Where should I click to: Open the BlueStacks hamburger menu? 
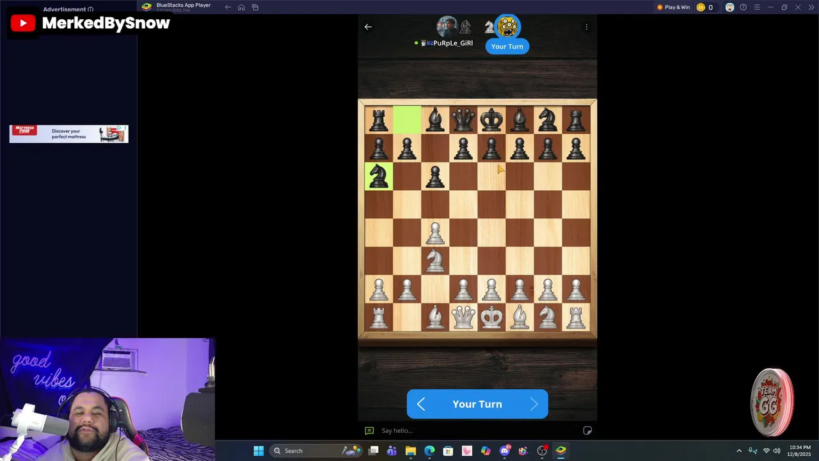(x=757, y=7)
